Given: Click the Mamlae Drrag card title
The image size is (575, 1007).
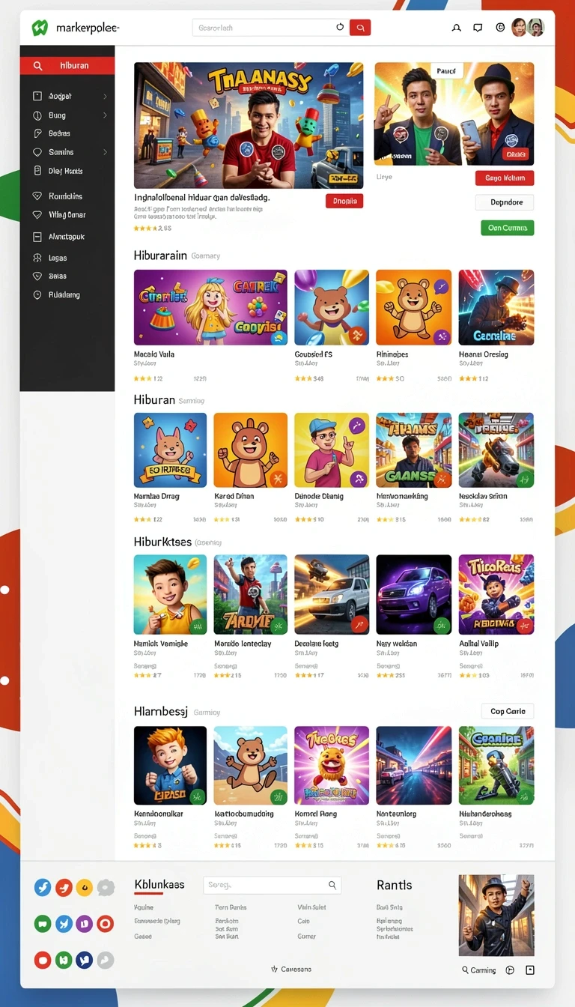Looking at the screenshot, I should point(156,496).
